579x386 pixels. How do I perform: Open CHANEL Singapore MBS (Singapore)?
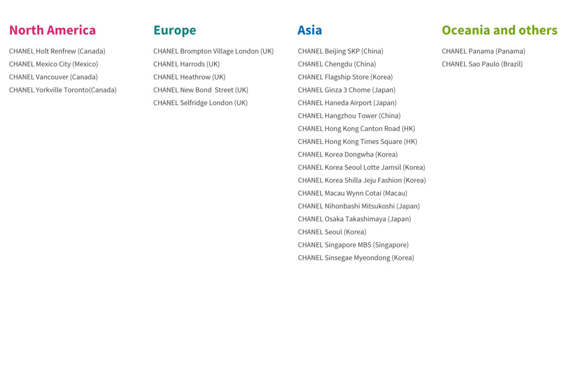click(x=353, y=244)
